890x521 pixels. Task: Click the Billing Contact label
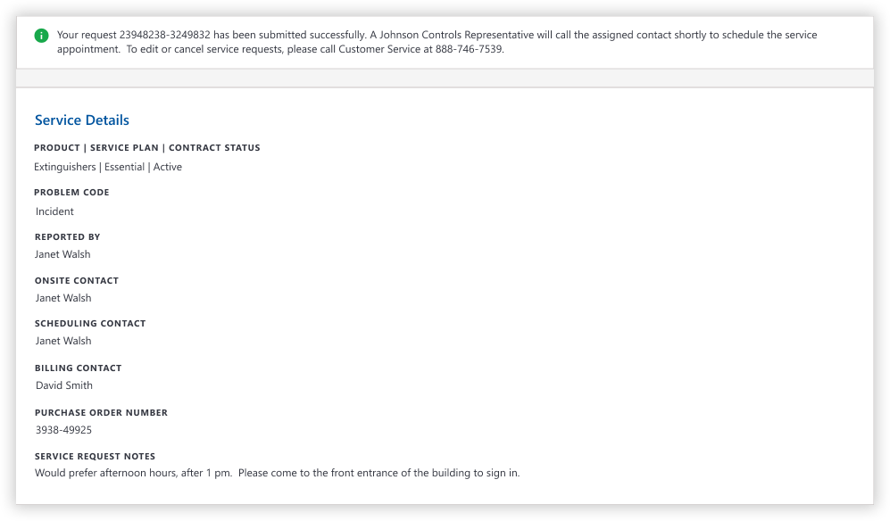pyautogui.click(x=79, y=368)
